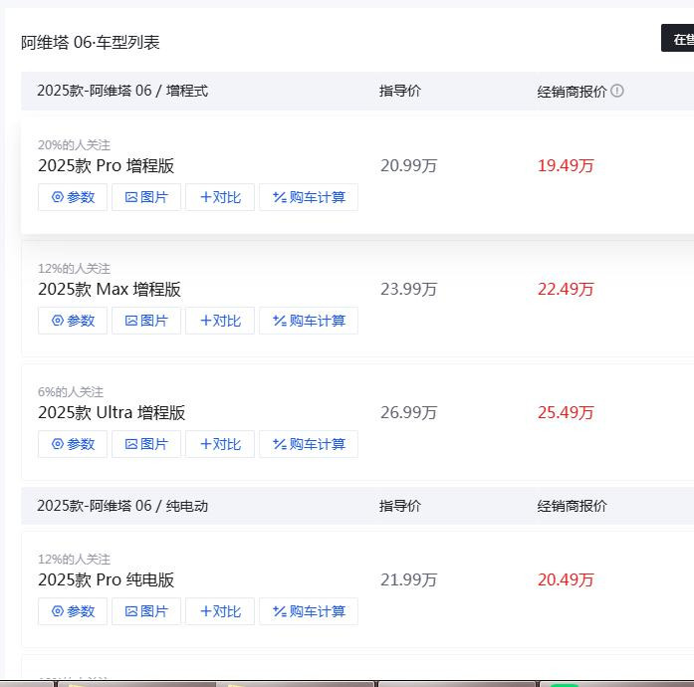Open 参数 for 2025款 Ultra 增程版
The height and width of the screenshot is (687, 694).
pos(73,444)
